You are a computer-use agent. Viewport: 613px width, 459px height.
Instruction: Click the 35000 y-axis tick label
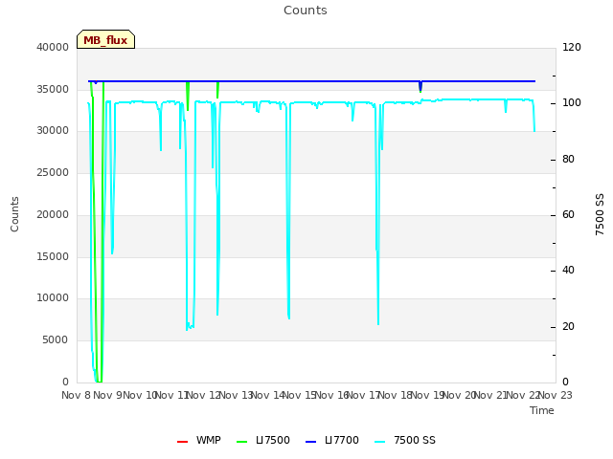[53, 89]
